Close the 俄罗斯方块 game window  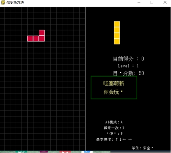165,2
